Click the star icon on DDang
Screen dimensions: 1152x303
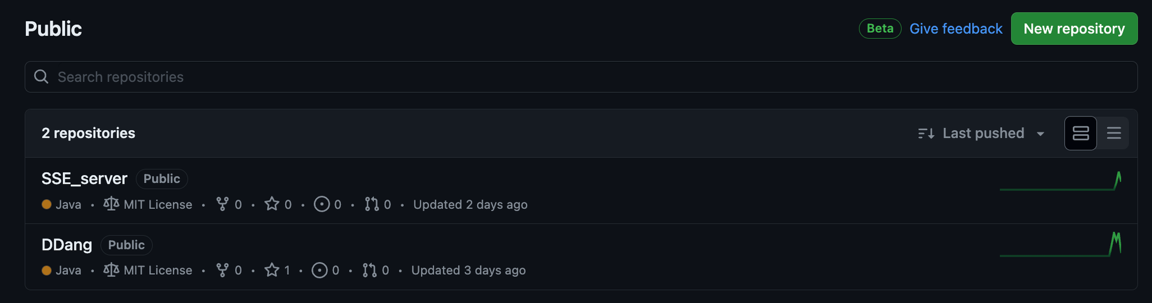pos(272,270)
